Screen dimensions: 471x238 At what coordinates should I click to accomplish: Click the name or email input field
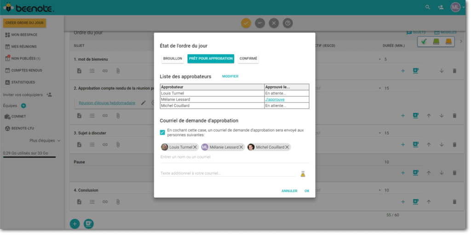click(234, 157)
